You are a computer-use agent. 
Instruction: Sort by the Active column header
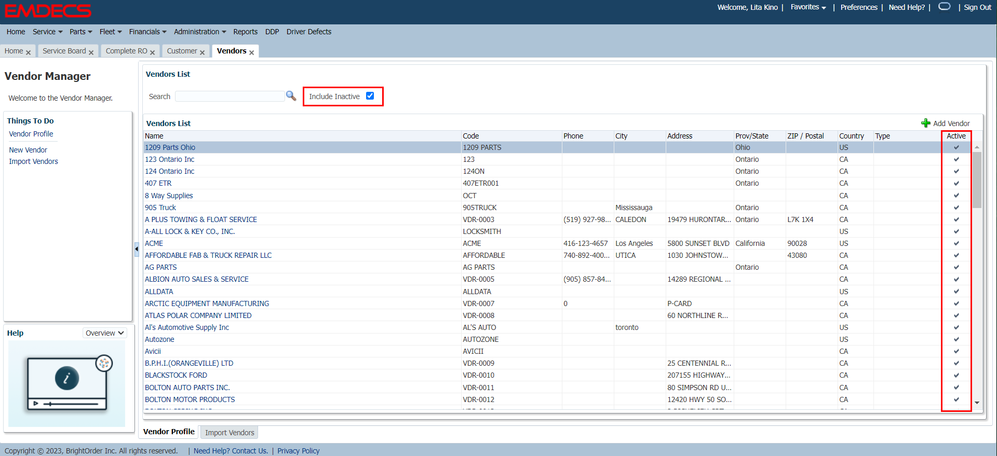pos(956,136)
